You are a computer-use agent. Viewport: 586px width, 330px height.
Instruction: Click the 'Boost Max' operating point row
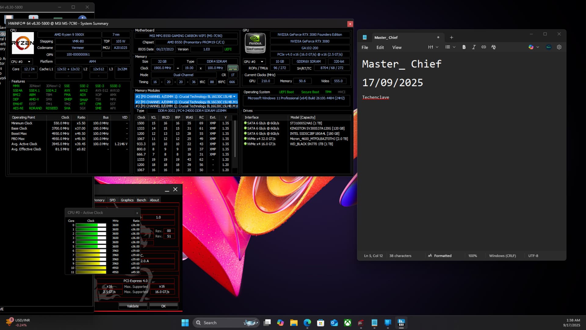(70, 134)
